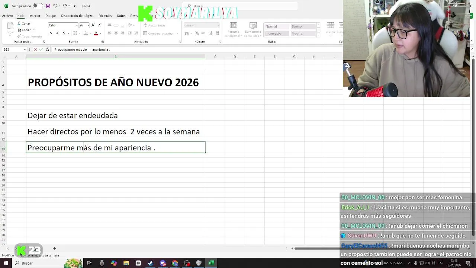Switch to the Fórmulas tab

click(x=105, y=16)
